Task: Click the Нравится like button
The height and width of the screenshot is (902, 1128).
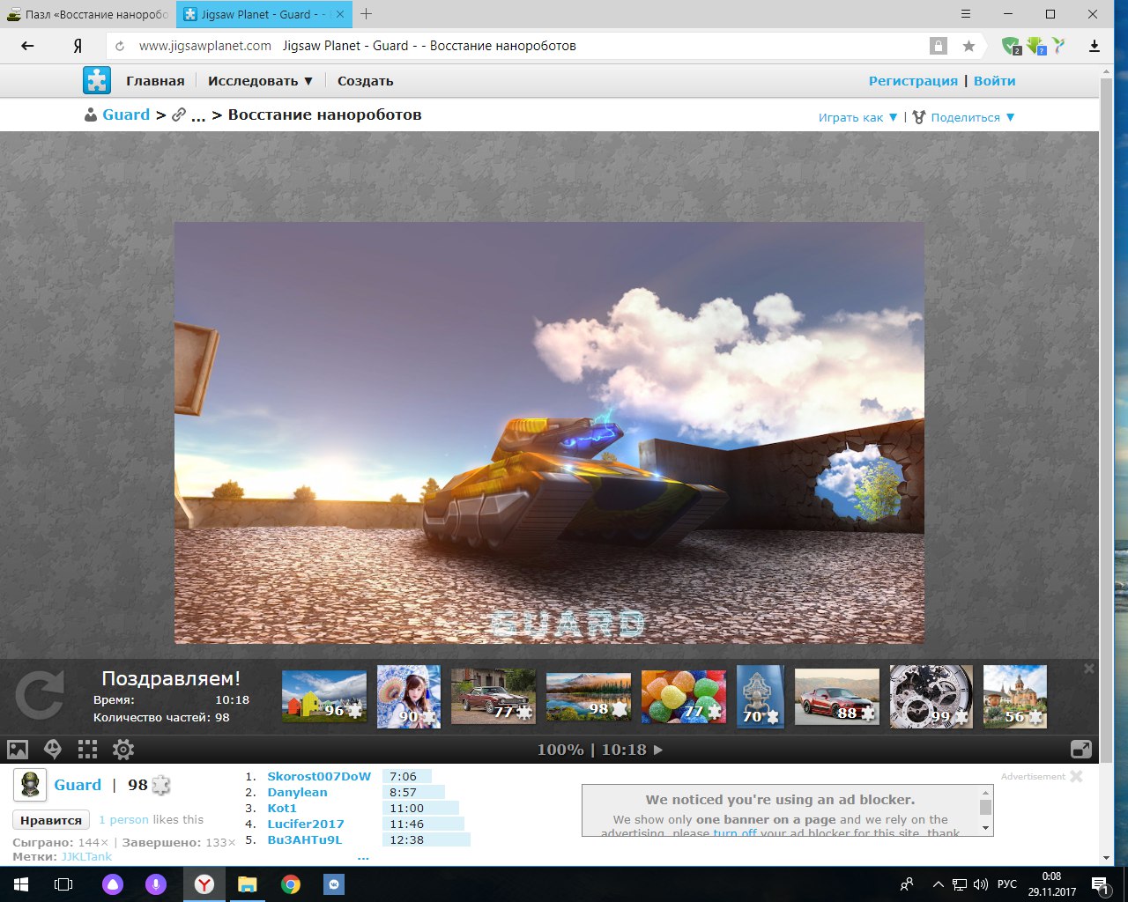Action: point(50,820)
